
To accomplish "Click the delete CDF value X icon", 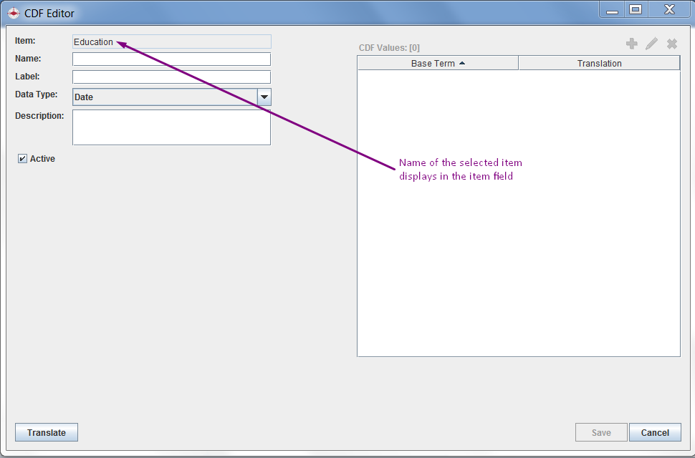I will (672, 44).
